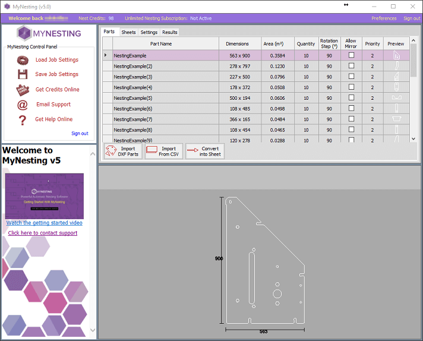Click dimensions cell 108 x 485

pyautogui.click(x=240, y=109)
